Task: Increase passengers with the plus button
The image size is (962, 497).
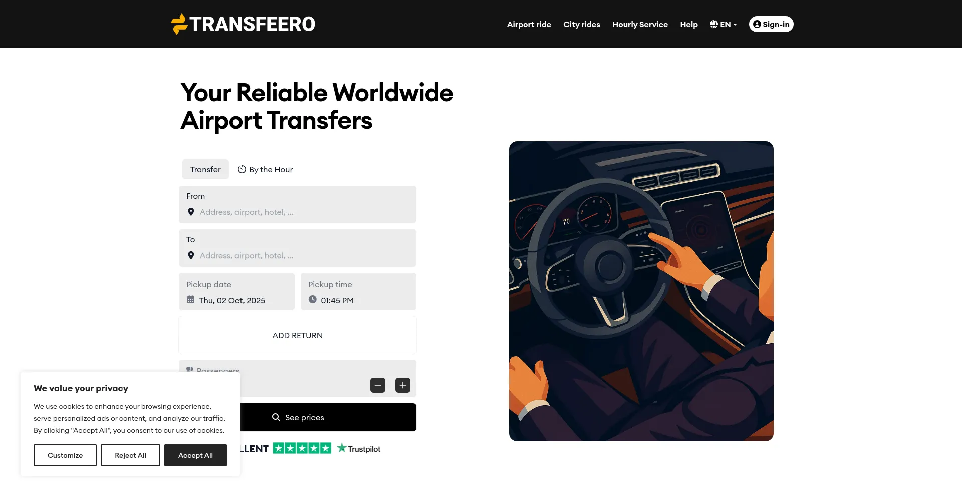Action: 403,385
